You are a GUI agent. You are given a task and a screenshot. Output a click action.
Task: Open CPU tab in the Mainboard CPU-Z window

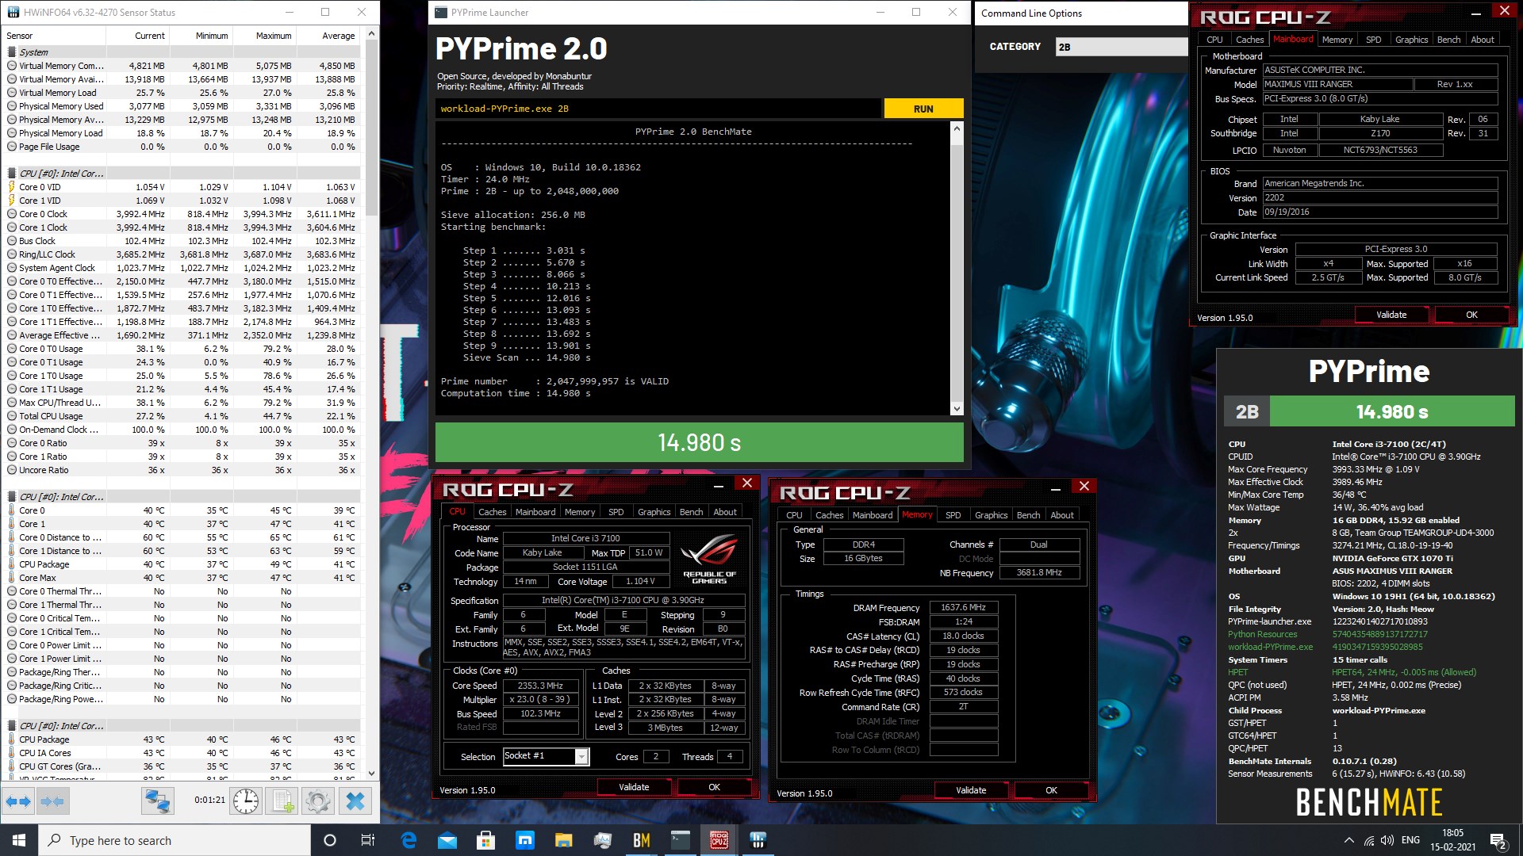coord(1214,40)
